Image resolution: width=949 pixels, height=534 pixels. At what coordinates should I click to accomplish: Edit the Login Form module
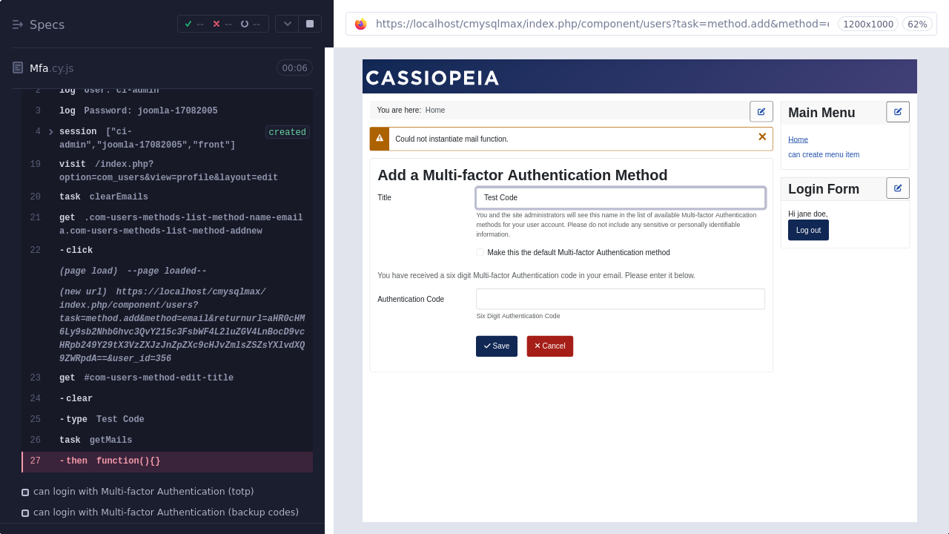(x=898, y=188)
